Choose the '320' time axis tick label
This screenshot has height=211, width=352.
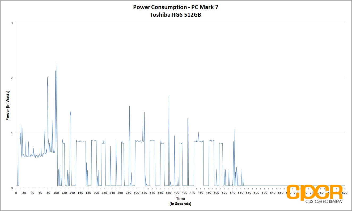click(x=144, y=193)
